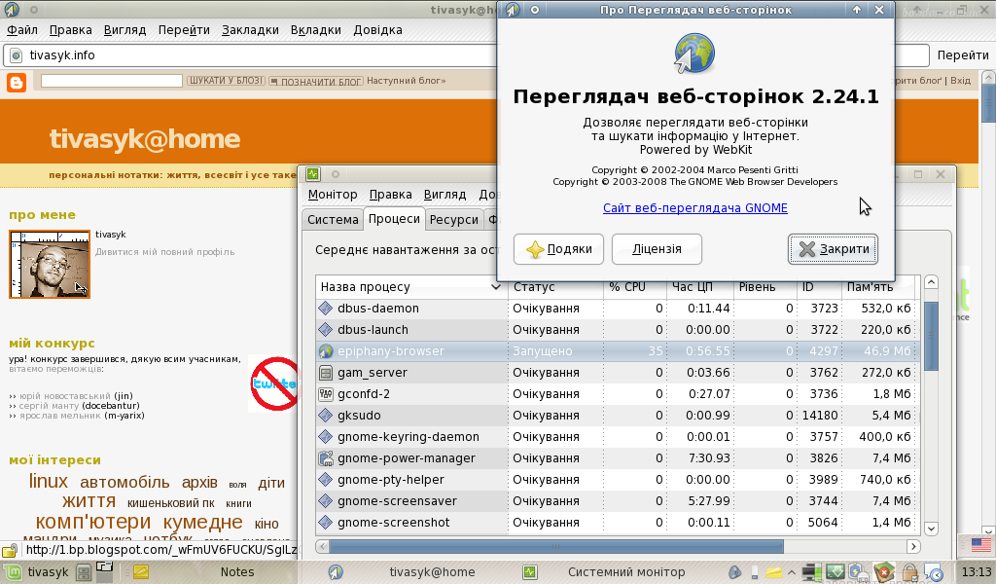Open the Linux Mint menu icon

click(x=13, y=572)
